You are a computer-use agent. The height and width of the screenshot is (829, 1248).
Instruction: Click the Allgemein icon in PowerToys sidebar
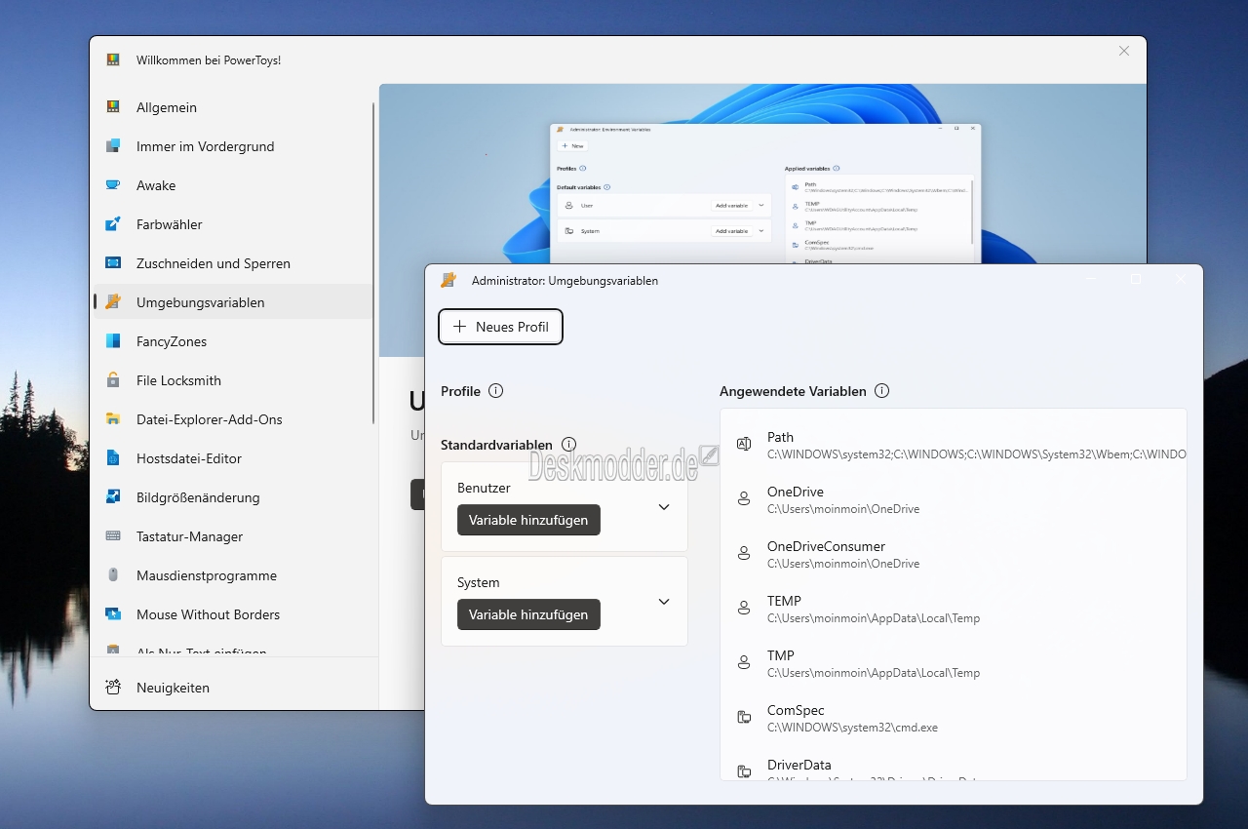pos(113,107)
